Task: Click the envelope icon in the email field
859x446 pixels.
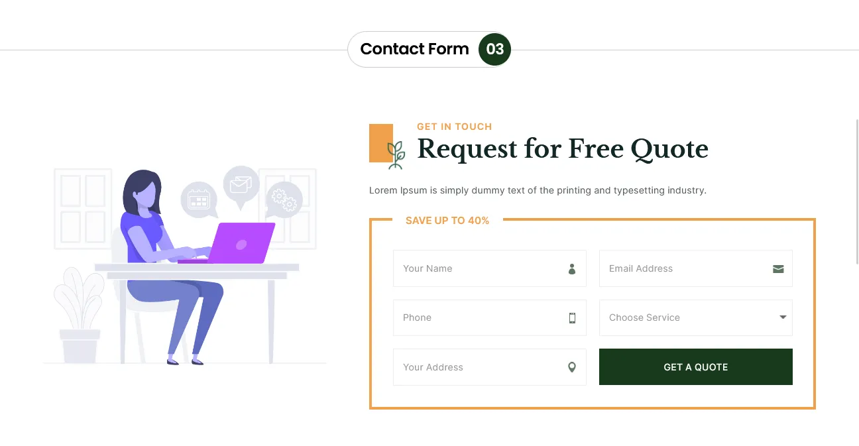Action: pos(778,269)
